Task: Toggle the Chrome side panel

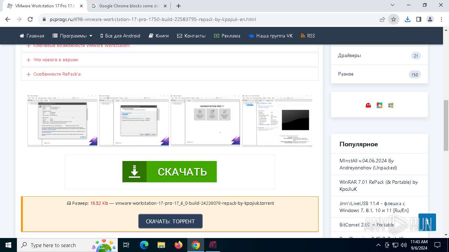Action: pos(418,19)
